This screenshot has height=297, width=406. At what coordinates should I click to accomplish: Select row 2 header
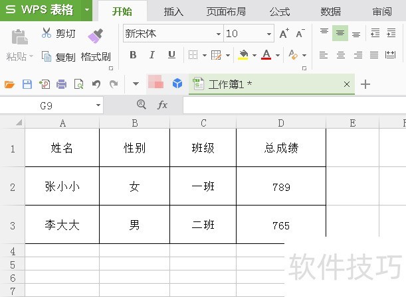[13, 187]
